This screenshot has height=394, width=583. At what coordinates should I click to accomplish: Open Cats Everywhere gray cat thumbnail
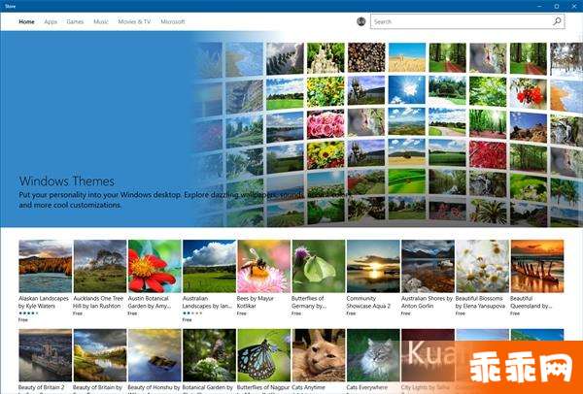[x=373, y=355]
